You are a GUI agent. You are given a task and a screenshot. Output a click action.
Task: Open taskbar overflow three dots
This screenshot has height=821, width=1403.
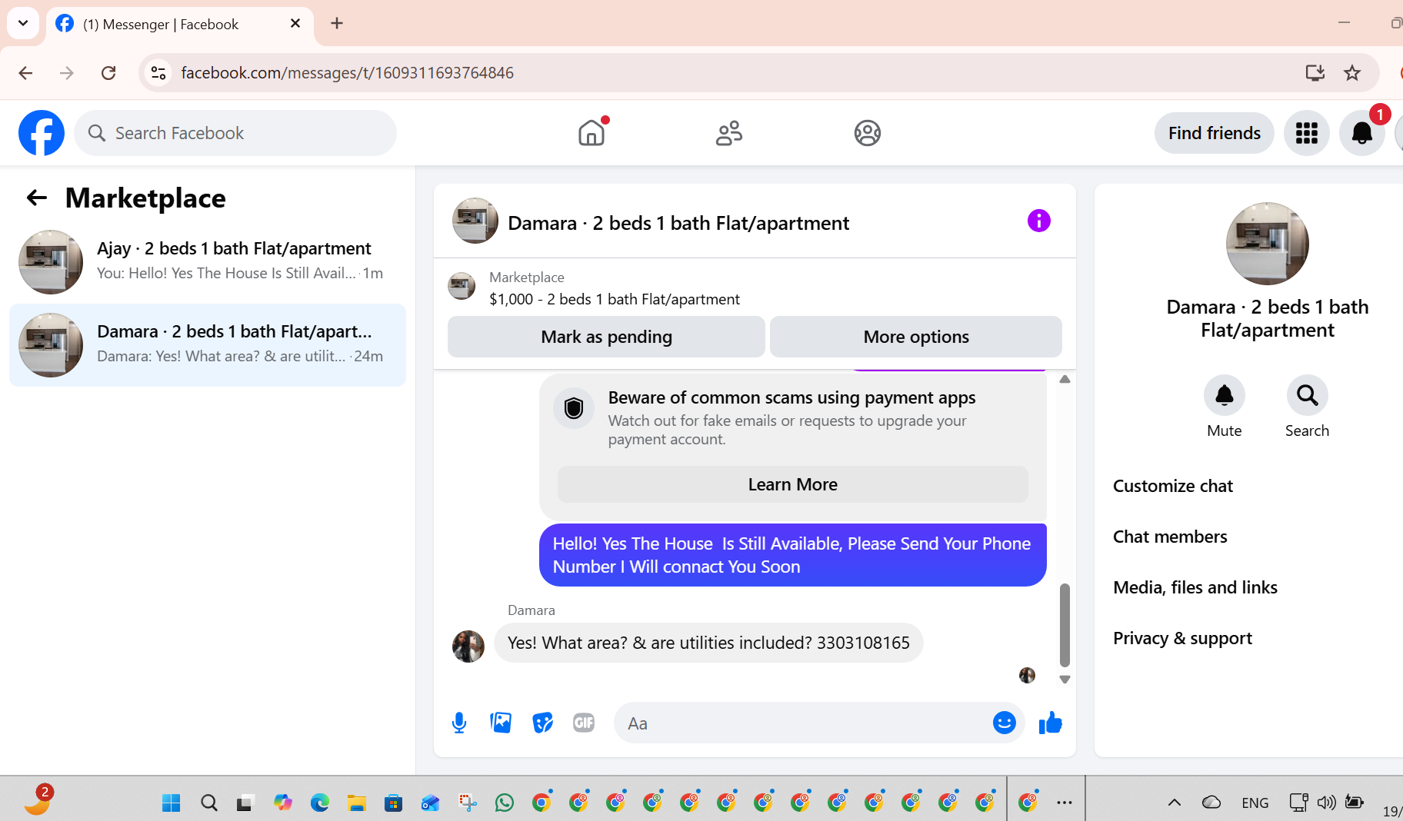coord(1065,803)
